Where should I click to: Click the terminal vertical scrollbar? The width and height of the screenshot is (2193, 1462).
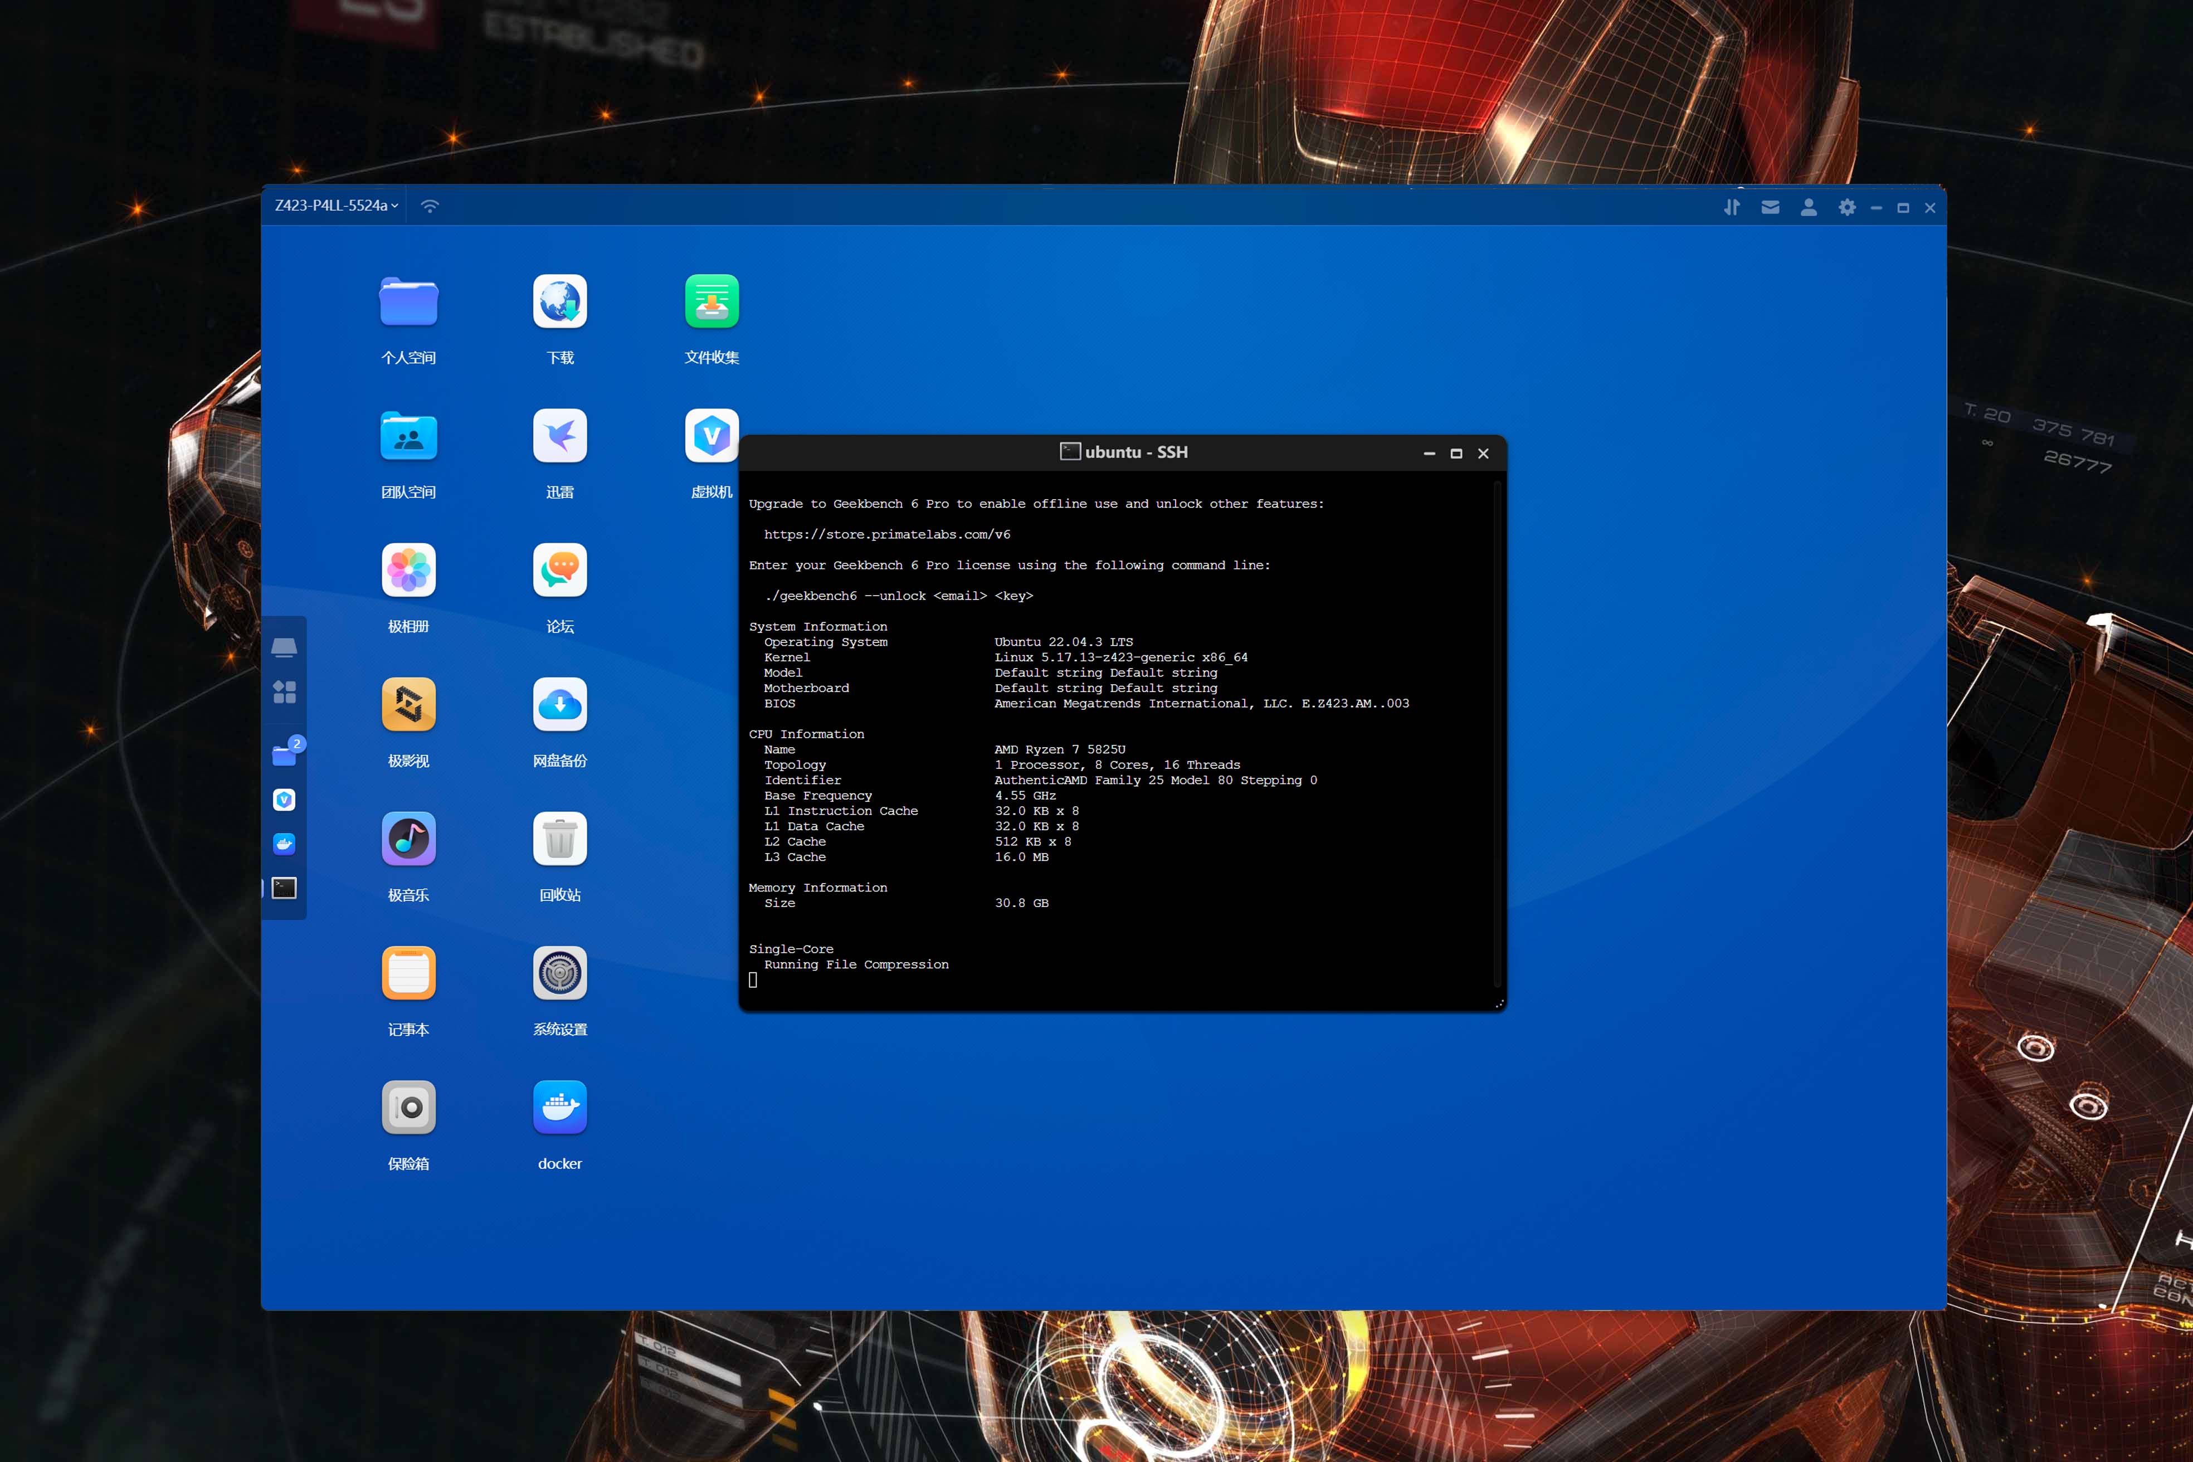1498,734
